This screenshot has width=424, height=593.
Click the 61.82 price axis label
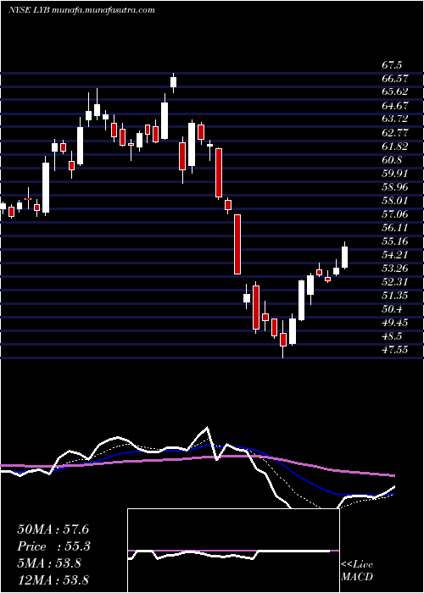click(x=394, y=147)
